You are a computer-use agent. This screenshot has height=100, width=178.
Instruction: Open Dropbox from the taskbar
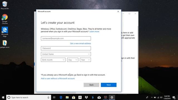(86, 97)
